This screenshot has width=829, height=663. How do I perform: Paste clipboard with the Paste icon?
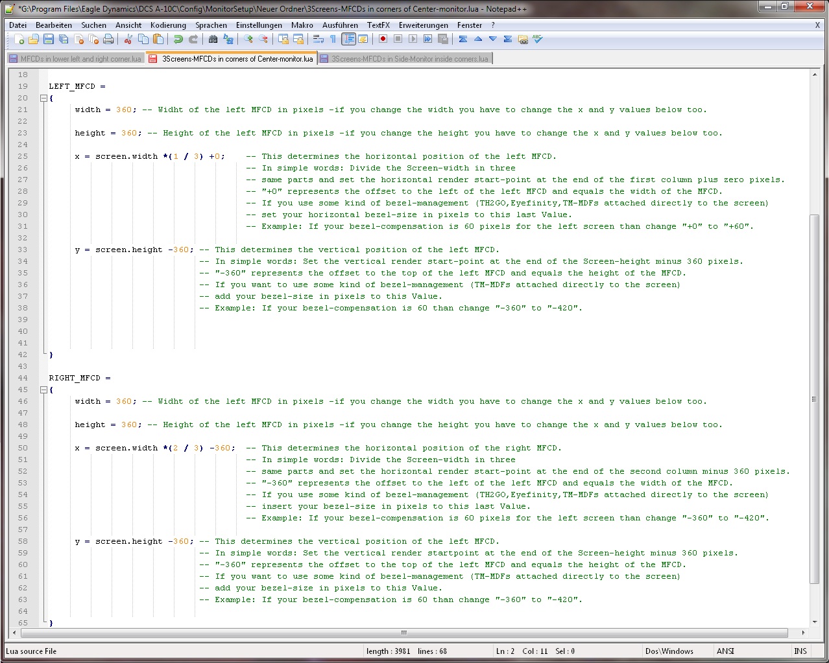[x=158, y=39]
